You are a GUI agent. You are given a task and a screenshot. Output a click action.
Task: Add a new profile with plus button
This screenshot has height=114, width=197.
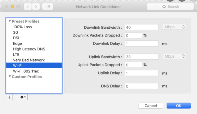pyautogui.click(x=9, y=97)
